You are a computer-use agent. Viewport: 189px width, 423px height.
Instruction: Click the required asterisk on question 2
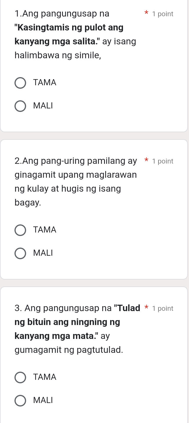146,161
